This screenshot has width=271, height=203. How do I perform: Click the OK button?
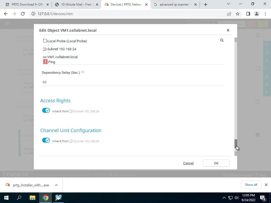point(216,163)
